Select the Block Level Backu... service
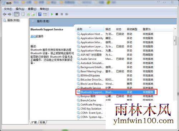Image resolution: width=179 pixels, height=131 pixels. pyautogui.click(x=115, y=84)
